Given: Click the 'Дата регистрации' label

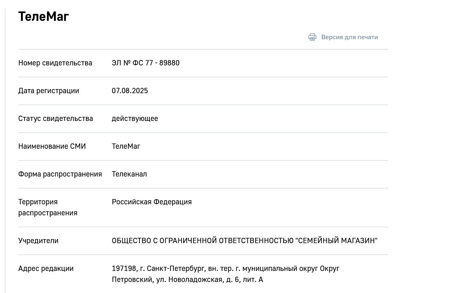Looking at the screenshot, I should [x=49, y=91].
